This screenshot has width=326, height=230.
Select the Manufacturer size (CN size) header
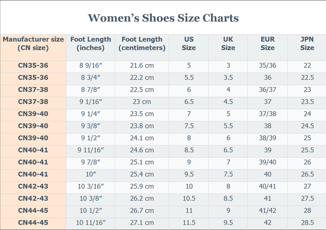click(x=33, y=44)
